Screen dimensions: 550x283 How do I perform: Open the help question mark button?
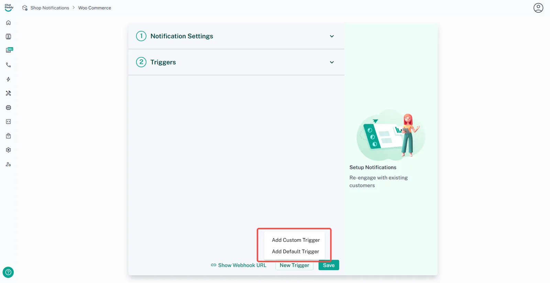click(x=8, y=272)
